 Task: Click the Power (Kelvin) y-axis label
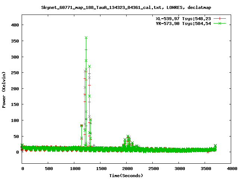(4, 90)
